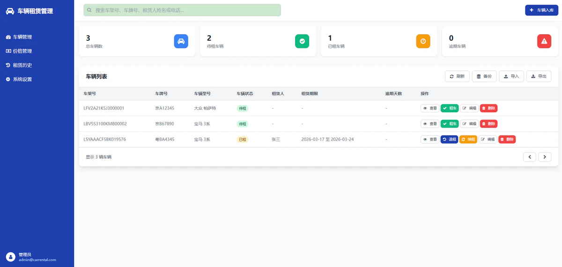Viewport: 562px width, 267px height.
Task: Click the orange 续租 button
Action: pos(468,140)
